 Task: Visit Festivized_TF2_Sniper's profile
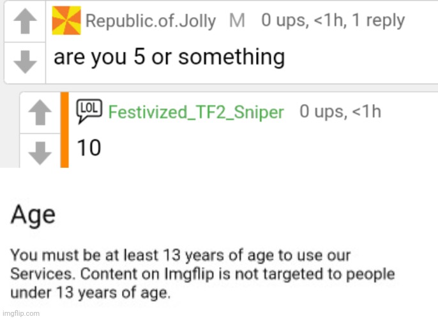(x=196, y=112)
